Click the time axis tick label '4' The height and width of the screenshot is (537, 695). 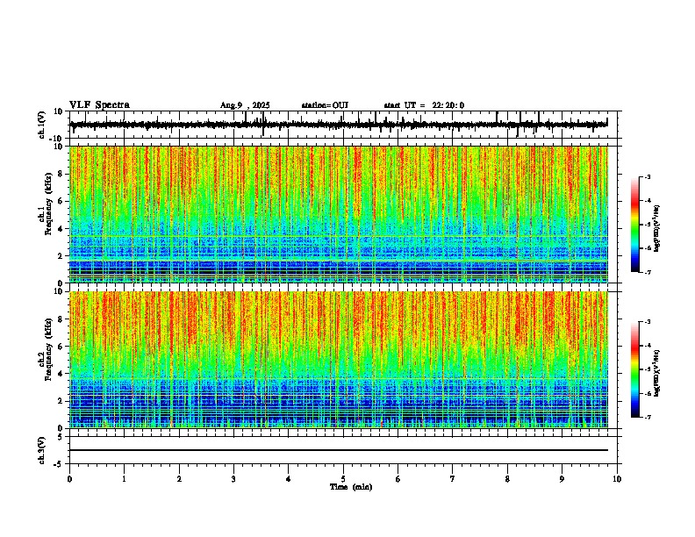[x=289, y=479]
